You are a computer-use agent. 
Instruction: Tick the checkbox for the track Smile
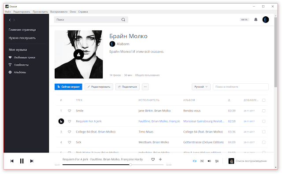point(263,111)
